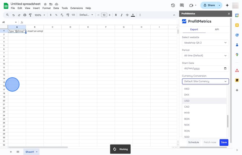
Task: Click the Schedule button
Action: pos(194,142)
